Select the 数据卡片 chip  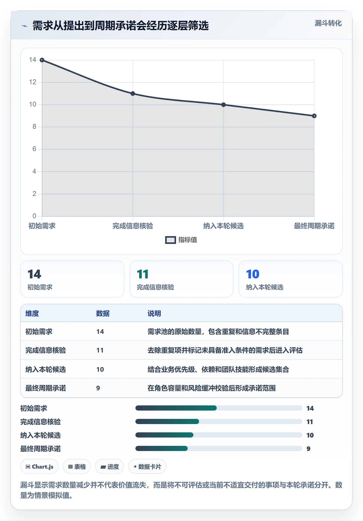tap(147, 467)
